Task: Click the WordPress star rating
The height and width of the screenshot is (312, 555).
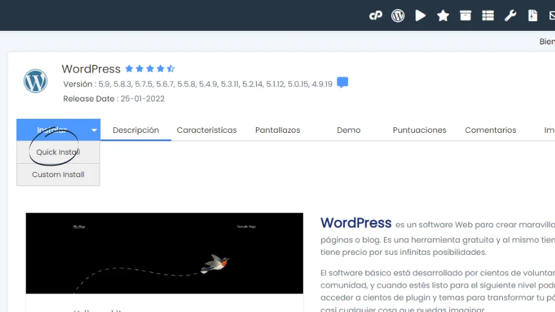Action: click(x=150, y=69)
